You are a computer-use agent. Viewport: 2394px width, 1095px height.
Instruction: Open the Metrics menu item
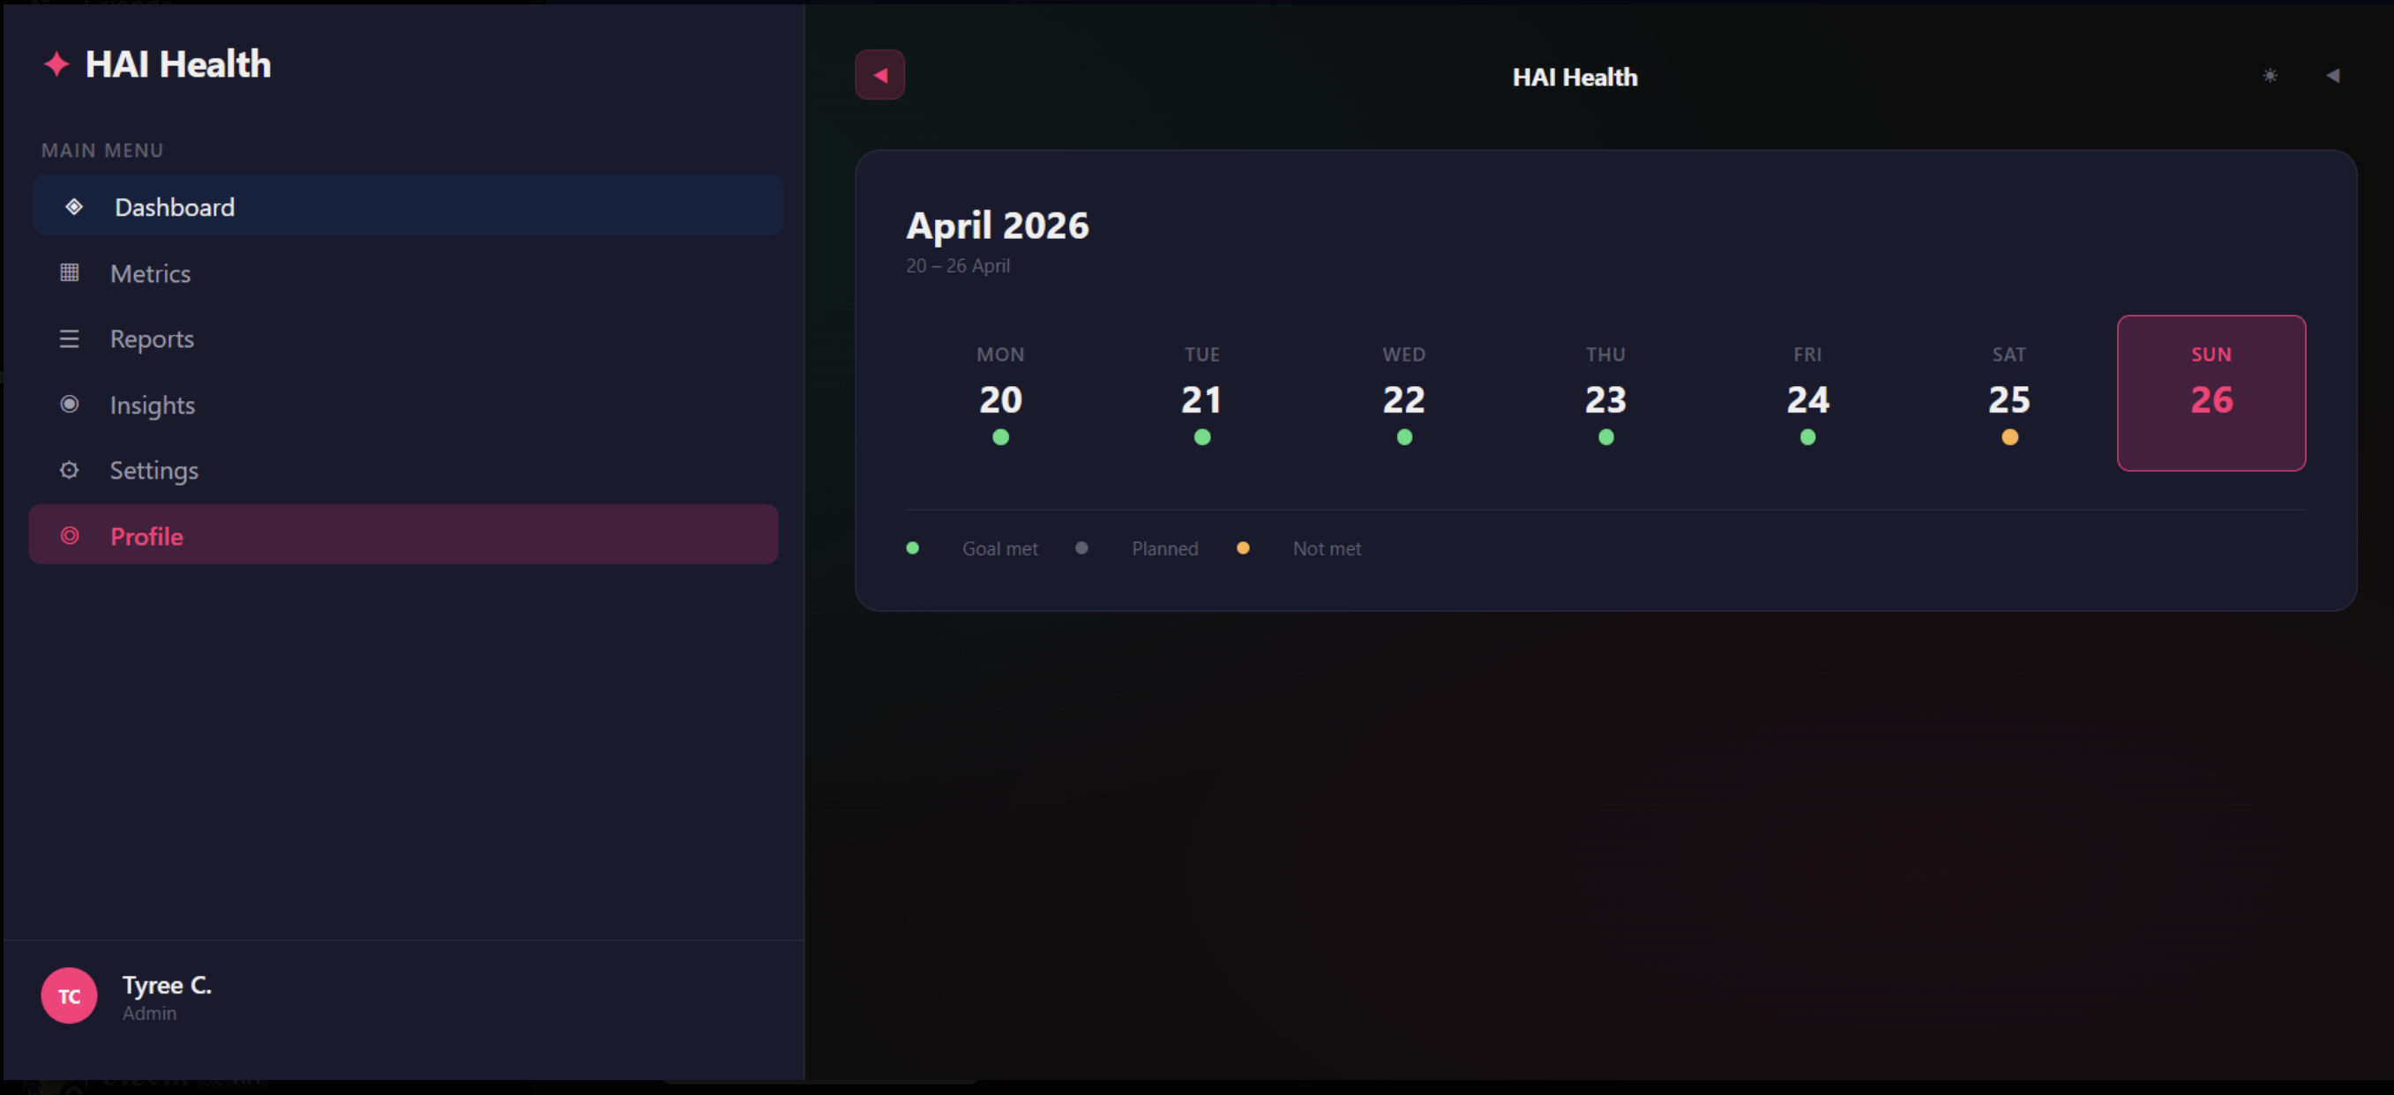point(151,273)
